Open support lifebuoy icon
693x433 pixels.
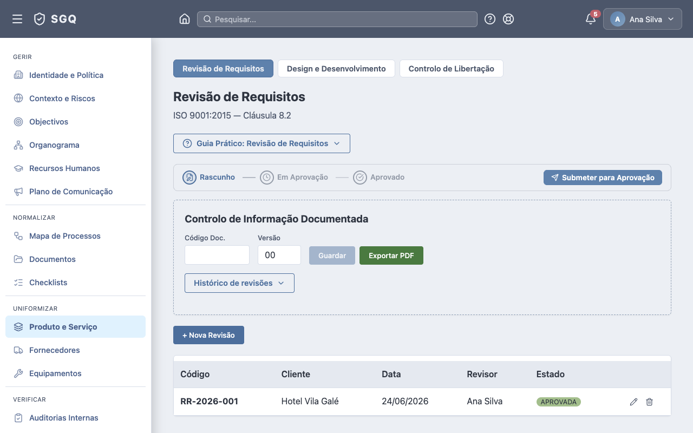[508, 19]
